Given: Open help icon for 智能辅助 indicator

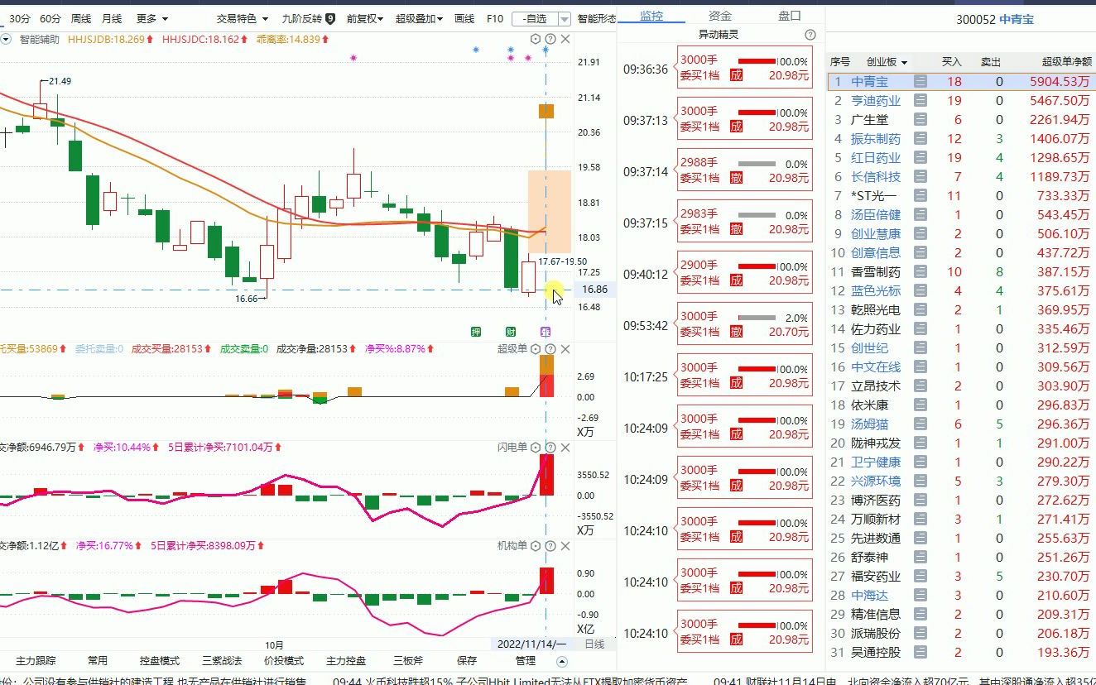Looking at the screenshot, I should tap(550, 39).
